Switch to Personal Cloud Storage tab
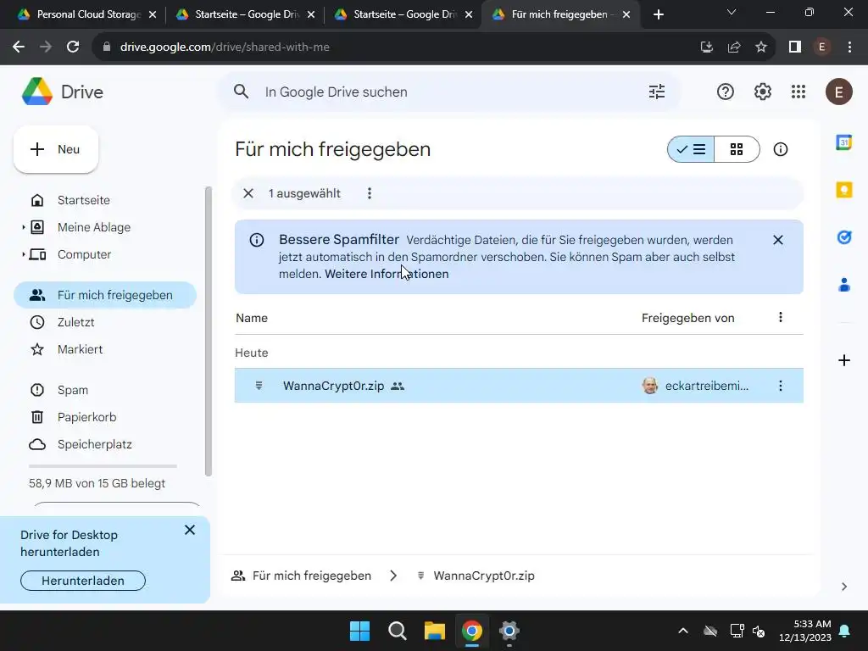 click(86, 14)
